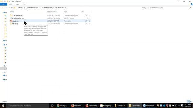Select the configuration.xml file
The height and width of the screenshot is (108, 193).
point(18,18)
